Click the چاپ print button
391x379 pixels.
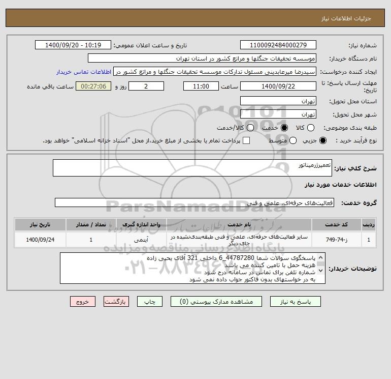(150, 302)
